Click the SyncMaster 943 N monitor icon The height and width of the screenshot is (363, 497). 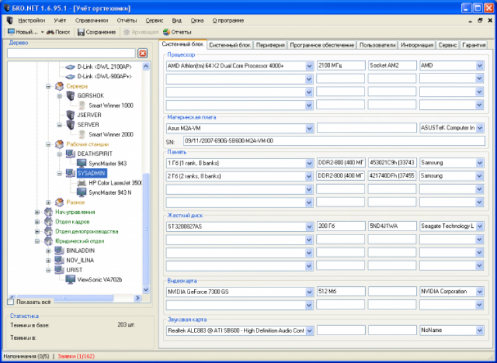(82, 193)
